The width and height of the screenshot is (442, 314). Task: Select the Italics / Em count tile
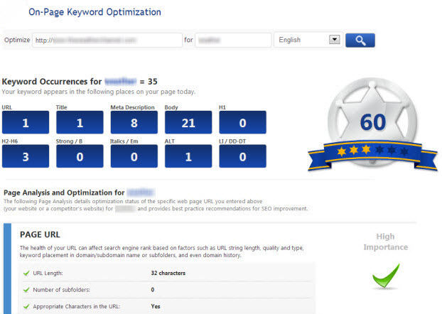134,156
